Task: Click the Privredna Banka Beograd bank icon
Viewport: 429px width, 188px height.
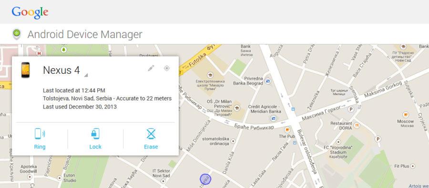Action: click(x=268, y=80)
